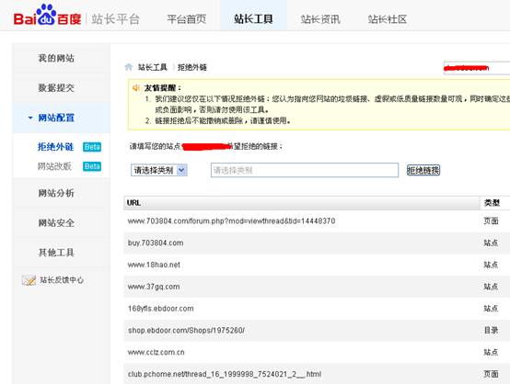Click the home icon in breadcrumb
Image resolution: width=510 pixels, height=384 pixels.
click(x=129, y=67)
